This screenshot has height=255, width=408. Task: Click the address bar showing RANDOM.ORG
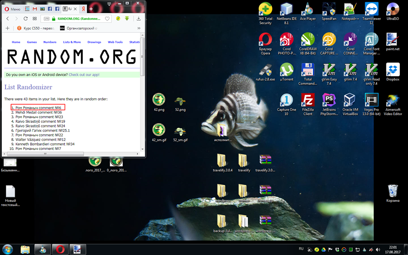click(x=79, y=19)
